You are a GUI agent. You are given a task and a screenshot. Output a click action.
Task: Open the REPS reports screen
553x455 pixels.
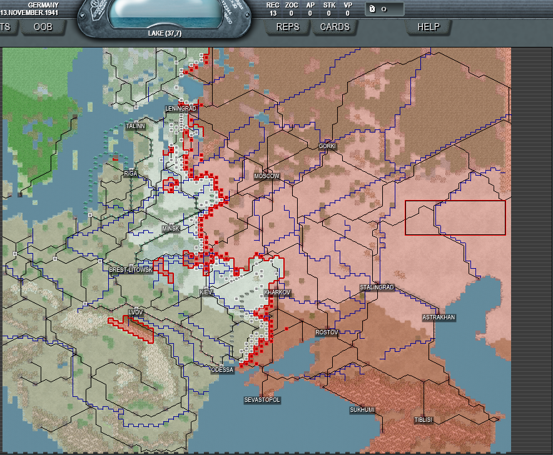click(x=287, y=27)
